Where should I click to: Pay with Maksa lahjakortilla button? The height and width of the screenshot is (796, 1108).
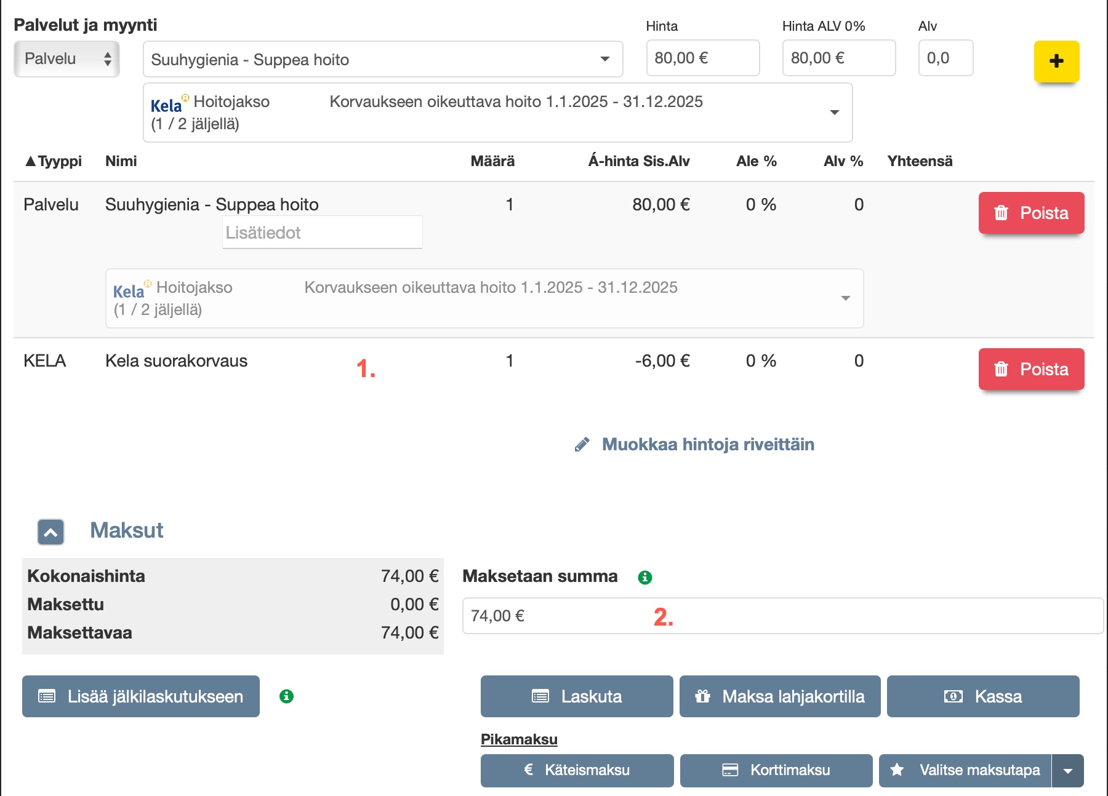(779, 696)
